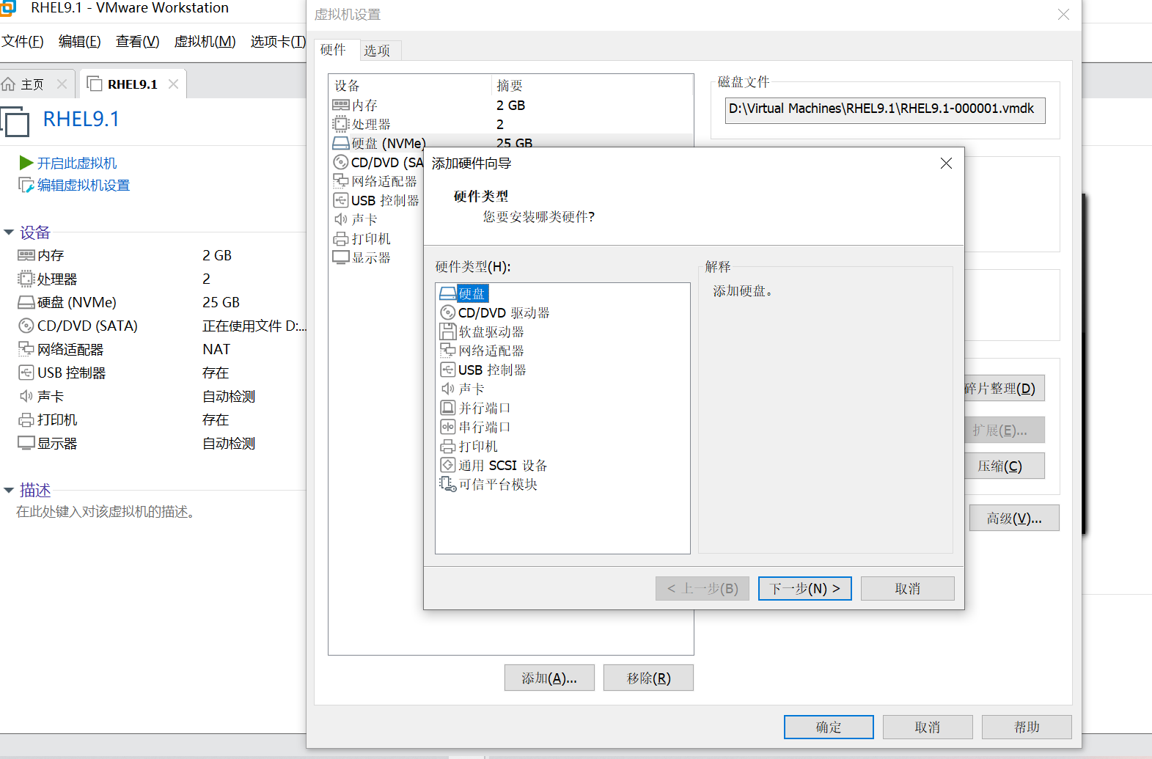Viewport: 1152px width, 759px height.
Task: Select the CD/DVD drive icon in the wizard
Action: 447,313
